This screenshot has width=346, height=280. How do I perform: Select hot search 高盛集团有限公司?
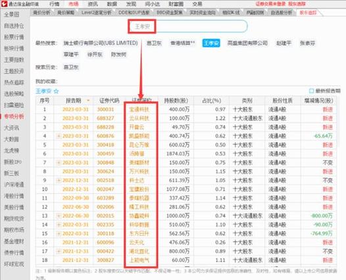pyautogui.click(x=247, y=43)
